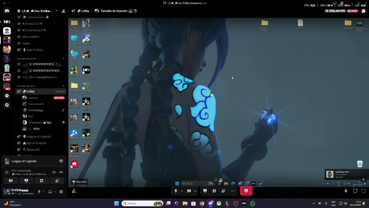Open the server with 366 badge
The width and height of the screenshot is (369, 208).
[7, 77]
